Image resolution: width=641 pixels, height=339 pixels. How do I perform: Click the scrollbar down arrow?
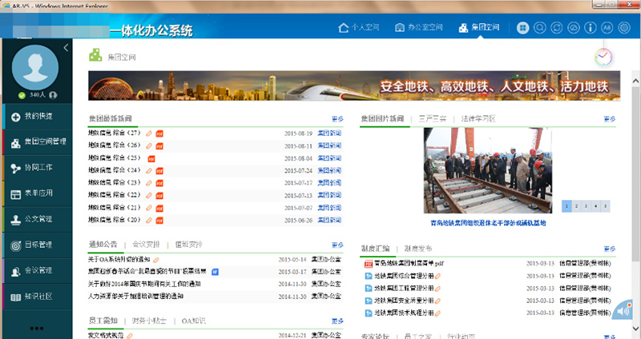coord(635,329)
